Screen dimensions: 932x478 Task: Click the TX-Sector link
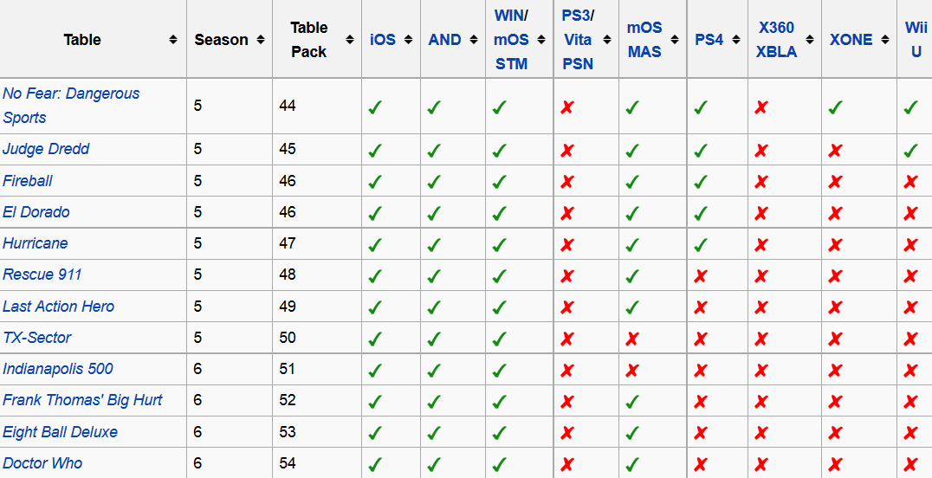pyautogui.click(x=37, y=338)
